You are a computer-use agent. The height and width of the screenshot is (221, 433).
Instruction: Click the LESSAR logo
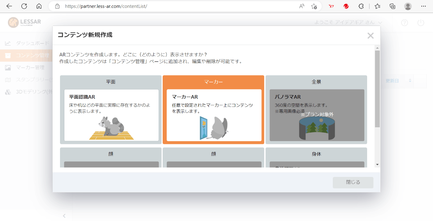click(24, 22)
